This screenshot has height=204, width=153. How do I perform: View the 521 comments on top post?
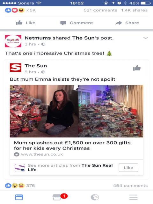100,10
